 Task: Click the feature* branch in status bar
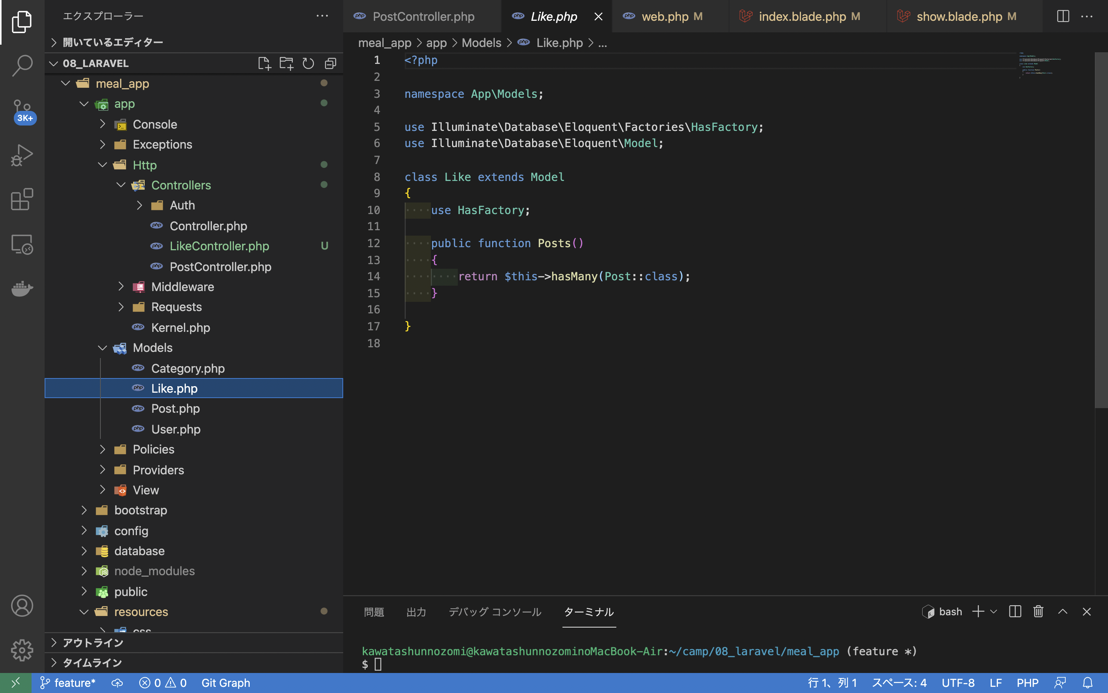pos(68,683)
